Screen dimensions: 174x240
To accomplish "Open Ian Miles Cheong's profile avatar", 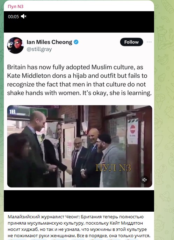I will [15, 45].
